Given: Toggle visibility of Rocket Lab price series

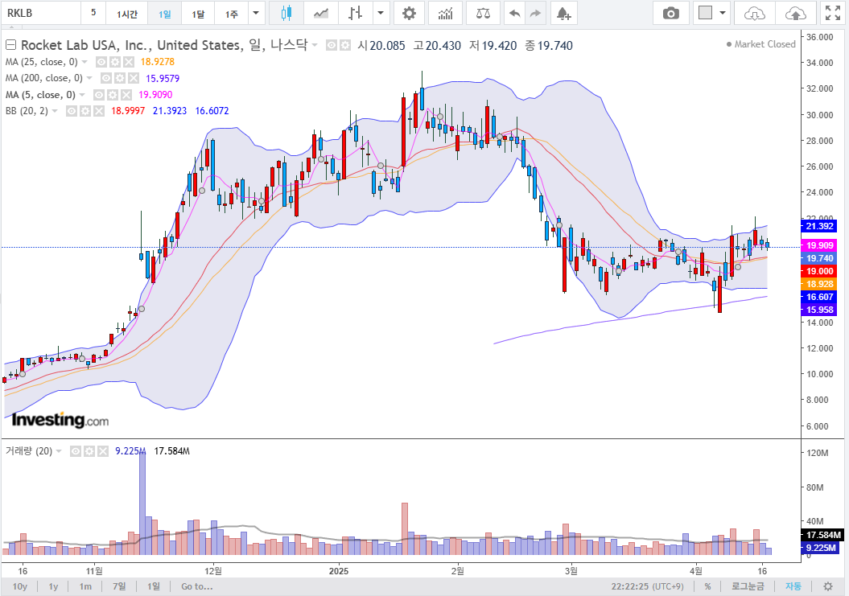Looking at the screenshot, I should tap(332, 46).
